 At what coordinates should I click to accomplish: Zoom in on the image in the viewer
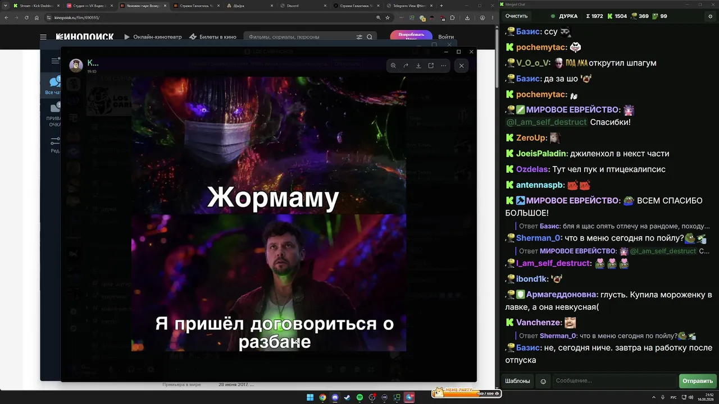pyautogui.click(x=393, y=66)
